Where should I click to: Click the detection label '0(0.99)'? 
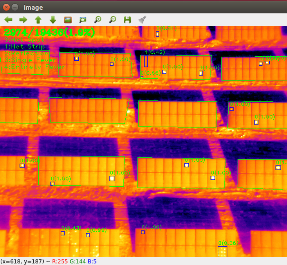click(x=96, y=230)
